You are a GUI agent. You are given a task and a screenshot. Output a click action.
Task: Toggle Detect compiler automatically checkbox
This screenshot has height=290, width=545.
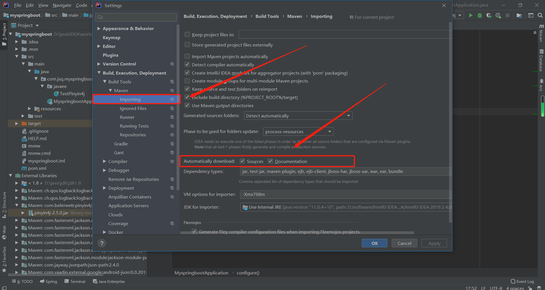[187, 64]
